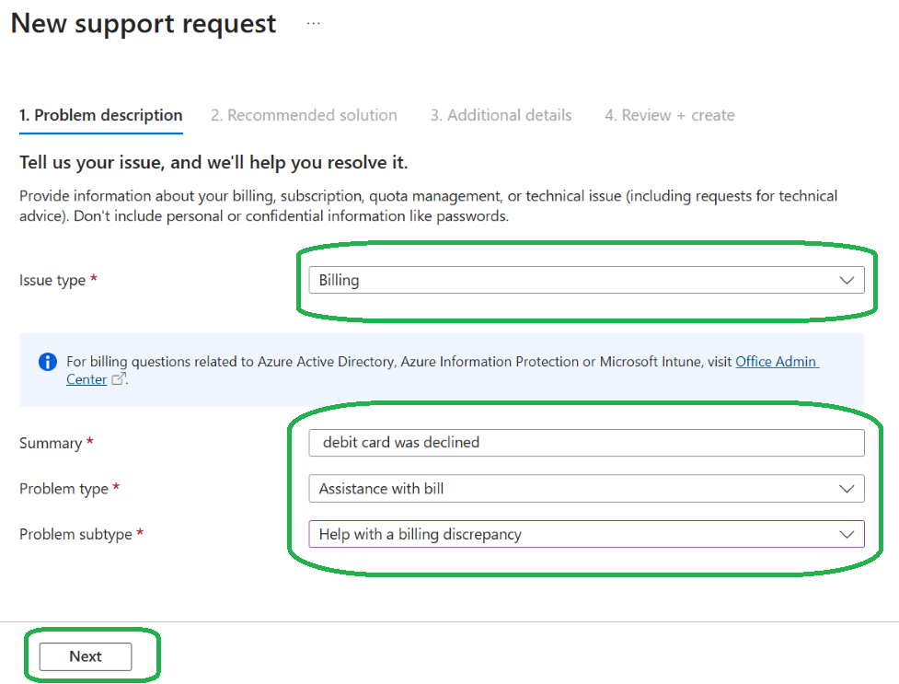Switch to the Problem description tab

[101, 115]
